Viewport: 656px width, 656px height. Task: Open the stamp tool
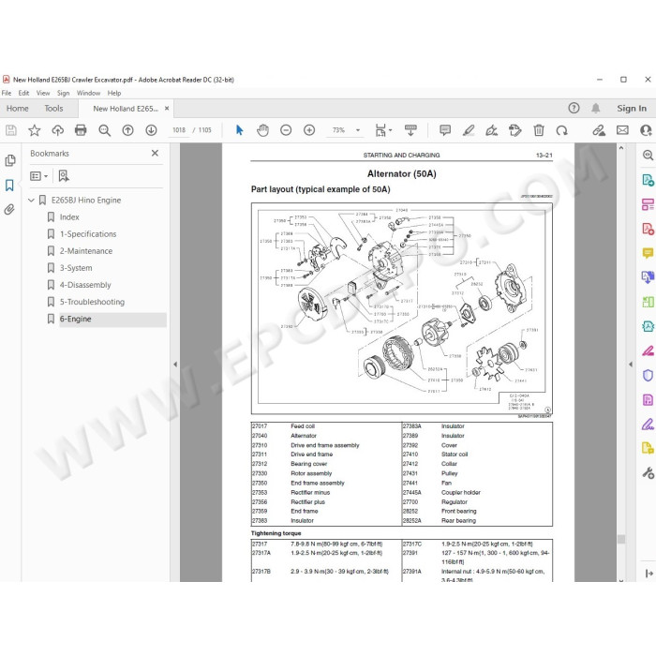515,130
